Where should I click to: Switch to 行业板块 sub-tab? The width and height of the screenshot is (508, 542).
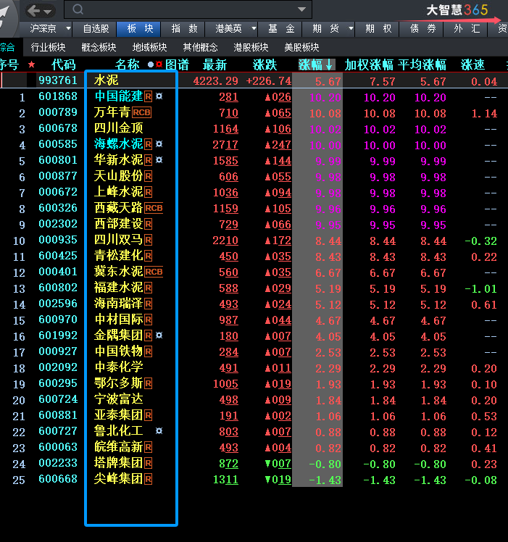[48, 47]
